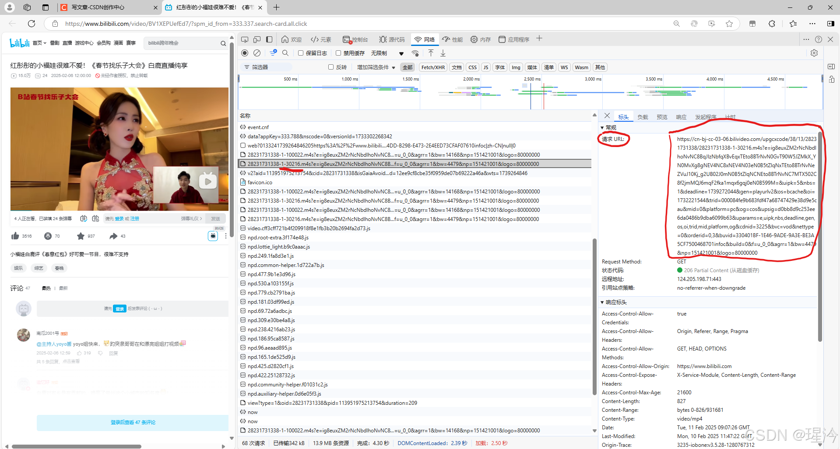840x449 pixels.
Task: Open browser extensions puzzle icon
Action: (772, 24)
